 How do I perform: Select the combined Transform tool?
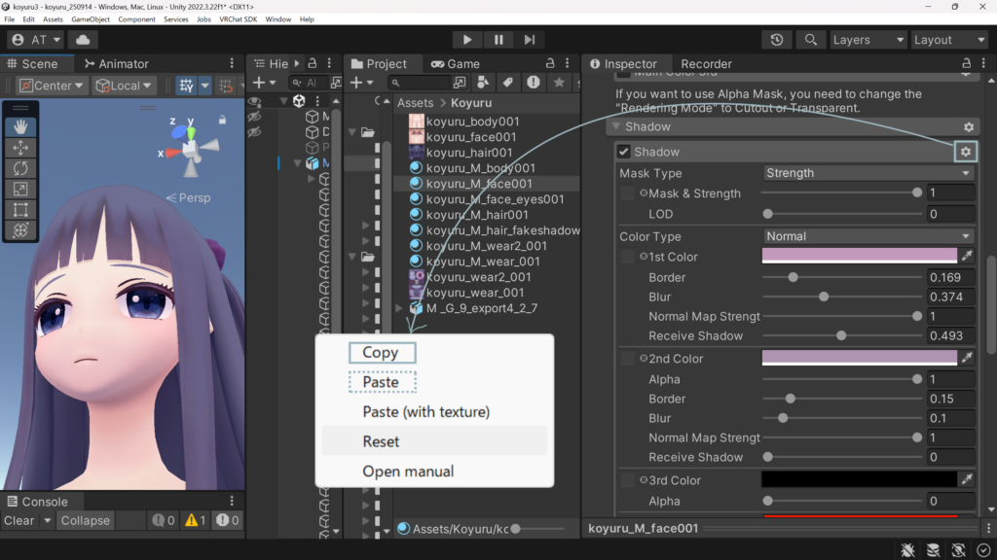pos(20,229)
